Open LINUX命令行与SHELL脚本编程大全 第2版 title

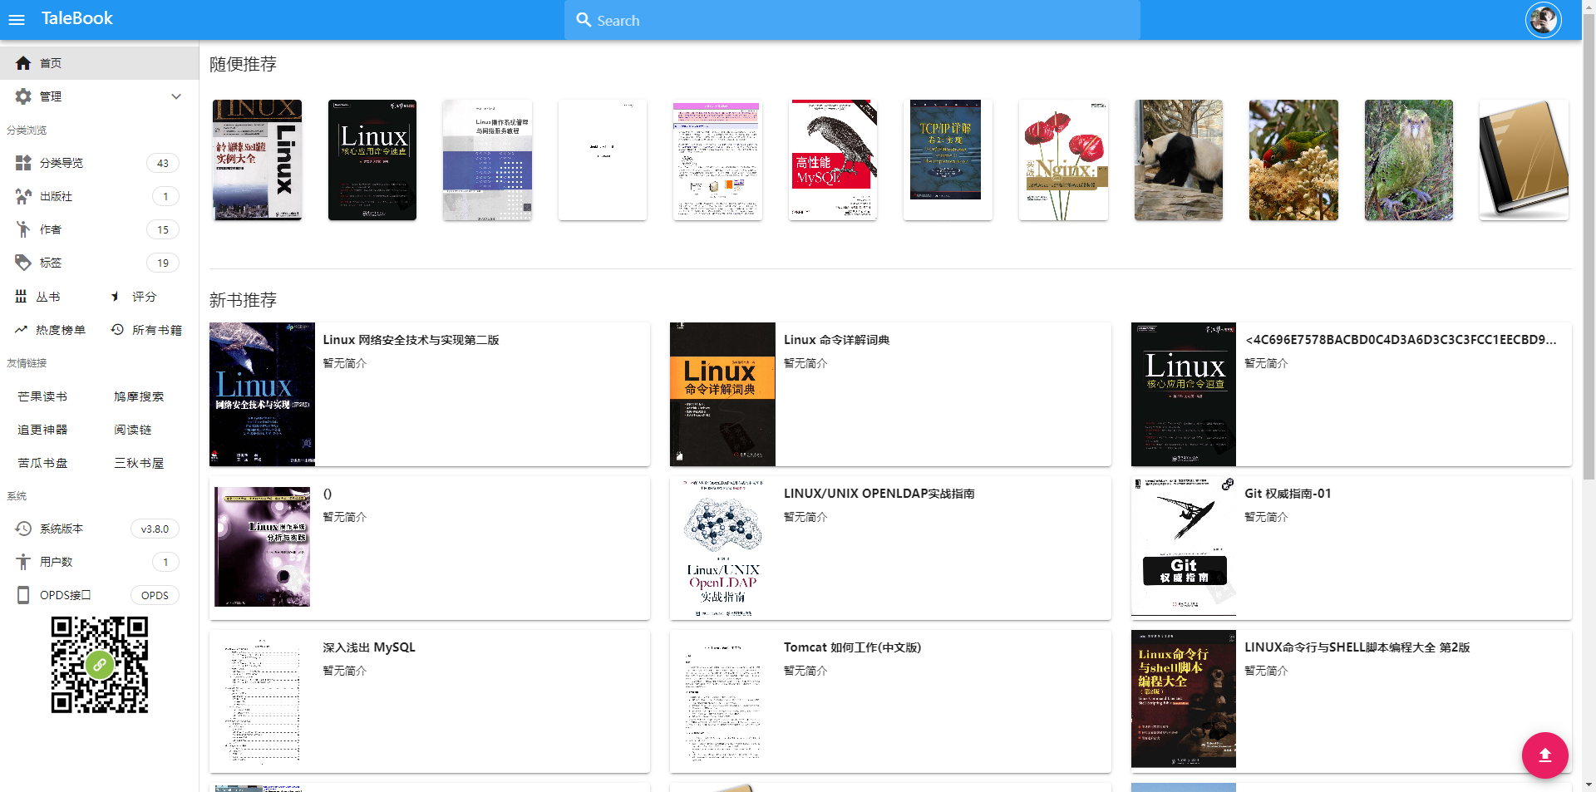tap(1357, 647)
